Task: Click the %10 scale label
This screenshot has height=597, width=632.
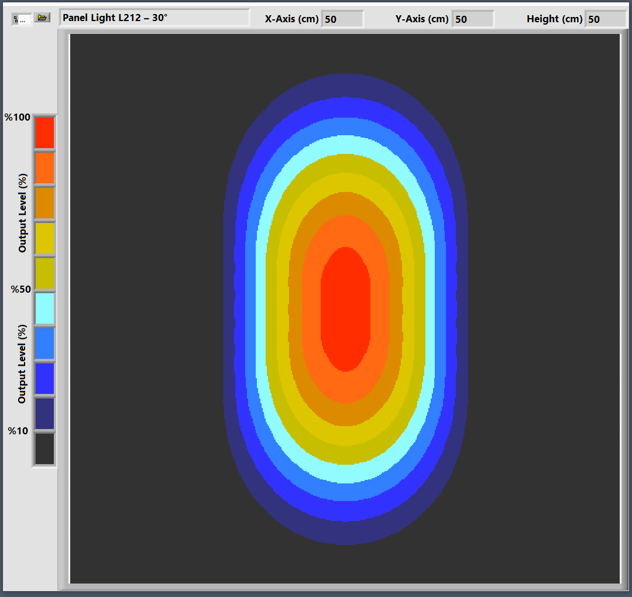Action: [x=18, y=431]
